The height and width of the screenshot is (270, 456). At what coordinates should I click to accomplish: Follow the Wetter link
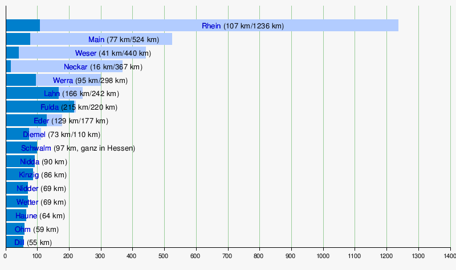tap(27, 202)
